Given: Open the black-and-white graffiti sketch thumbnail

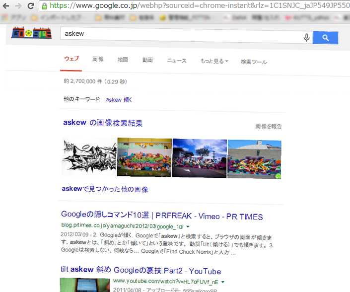Looking at the screenshot, I should point(89,156).
